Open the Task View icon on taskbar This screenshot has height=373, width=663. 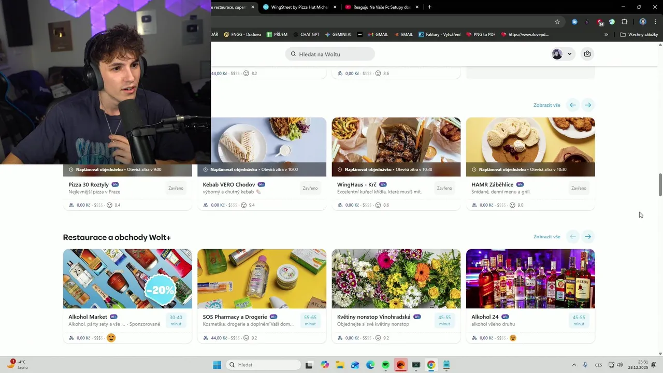[x=309, y=365]
